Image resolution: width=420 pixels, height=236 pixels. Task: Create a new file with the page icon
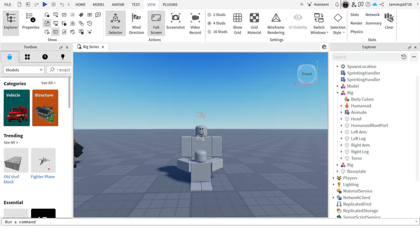click(x=19, y=4)
